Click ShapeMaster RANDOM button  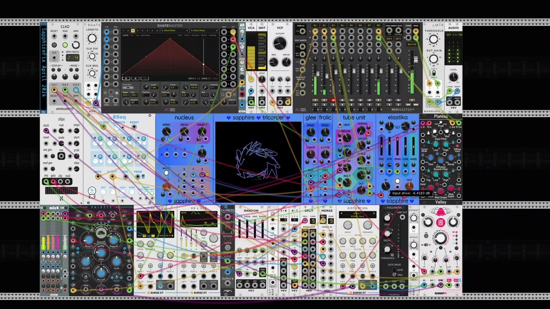(x=213, y=35)
